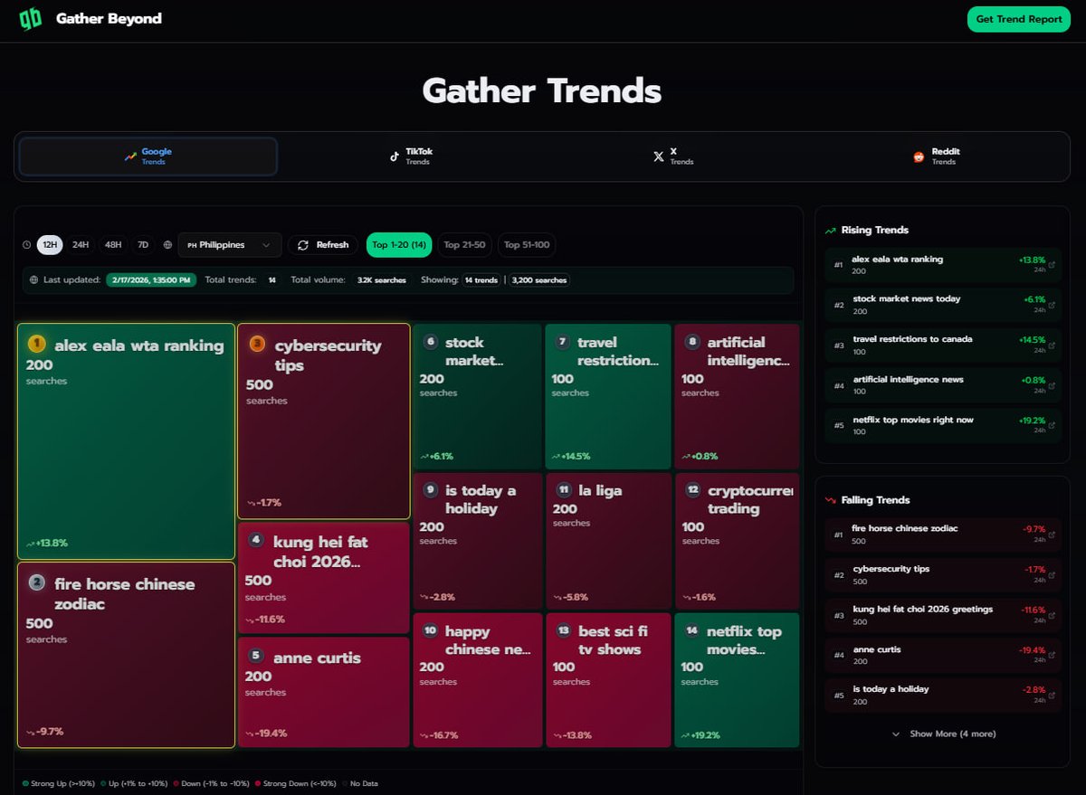Click the Google Trends chart icon

coord(130,156)
